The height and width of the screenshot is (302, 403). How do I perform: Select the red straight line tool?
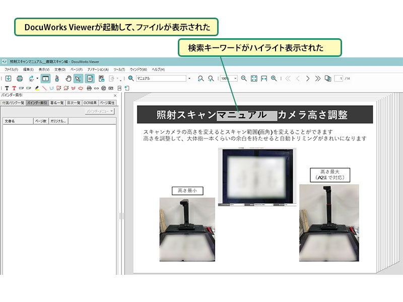coord(44,88)
